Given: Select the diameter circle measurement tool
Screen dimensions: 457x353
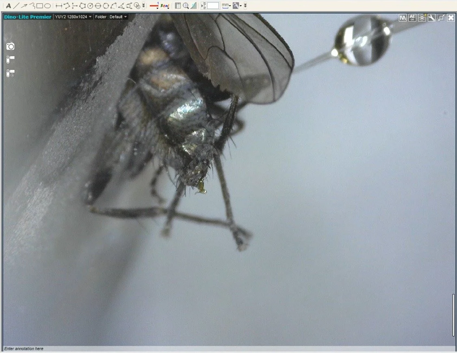Looking at the screenshot, I should pyautogui.click(x=98, y=6).
